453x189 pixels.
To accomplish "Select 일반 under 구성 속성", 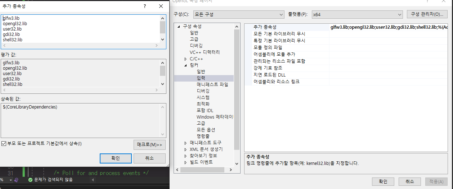I will point(194,33).
